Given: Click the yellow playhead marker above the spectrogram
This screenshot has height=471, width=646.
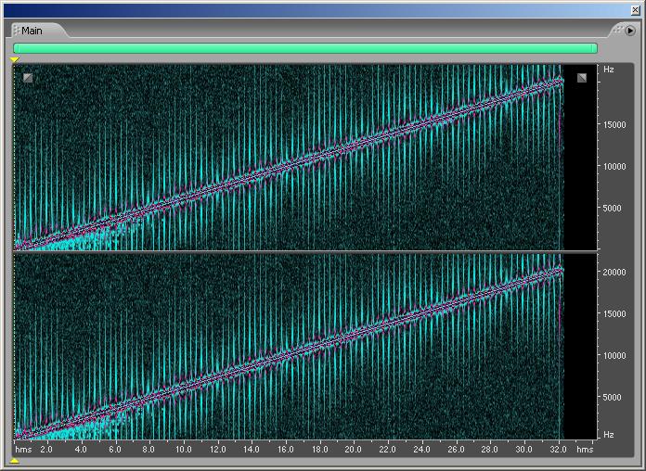Looking at the screenshot, I should 15,60.
